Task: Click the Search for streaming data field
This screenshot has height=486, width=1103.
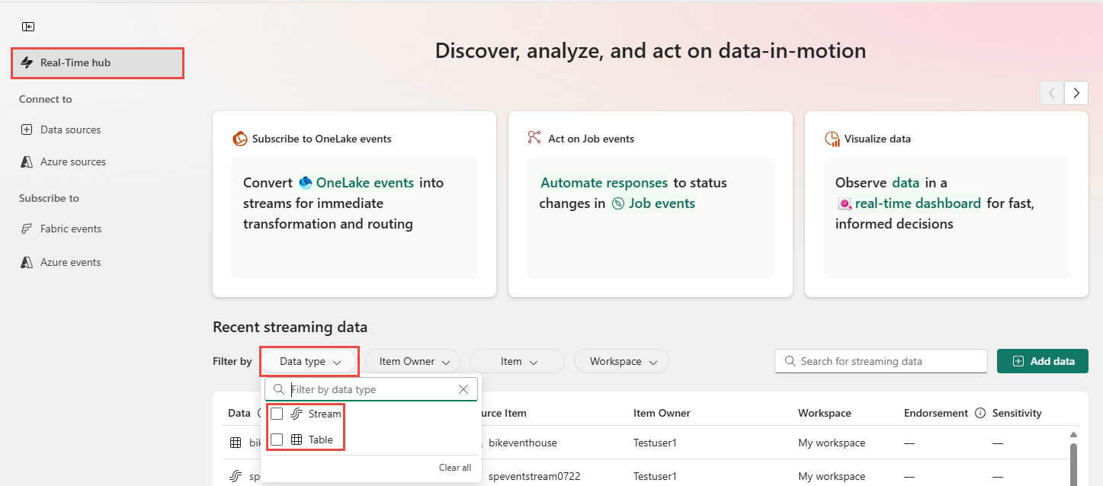Action: 881,361
